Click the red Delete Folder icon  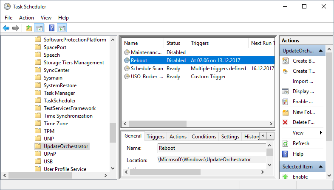tap(285, 122)
